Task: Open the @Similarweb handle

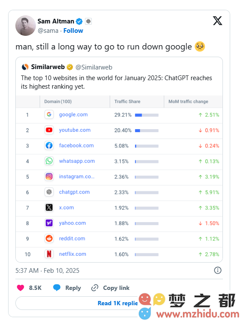Action: pyautogui.click(x=94, y=67)
